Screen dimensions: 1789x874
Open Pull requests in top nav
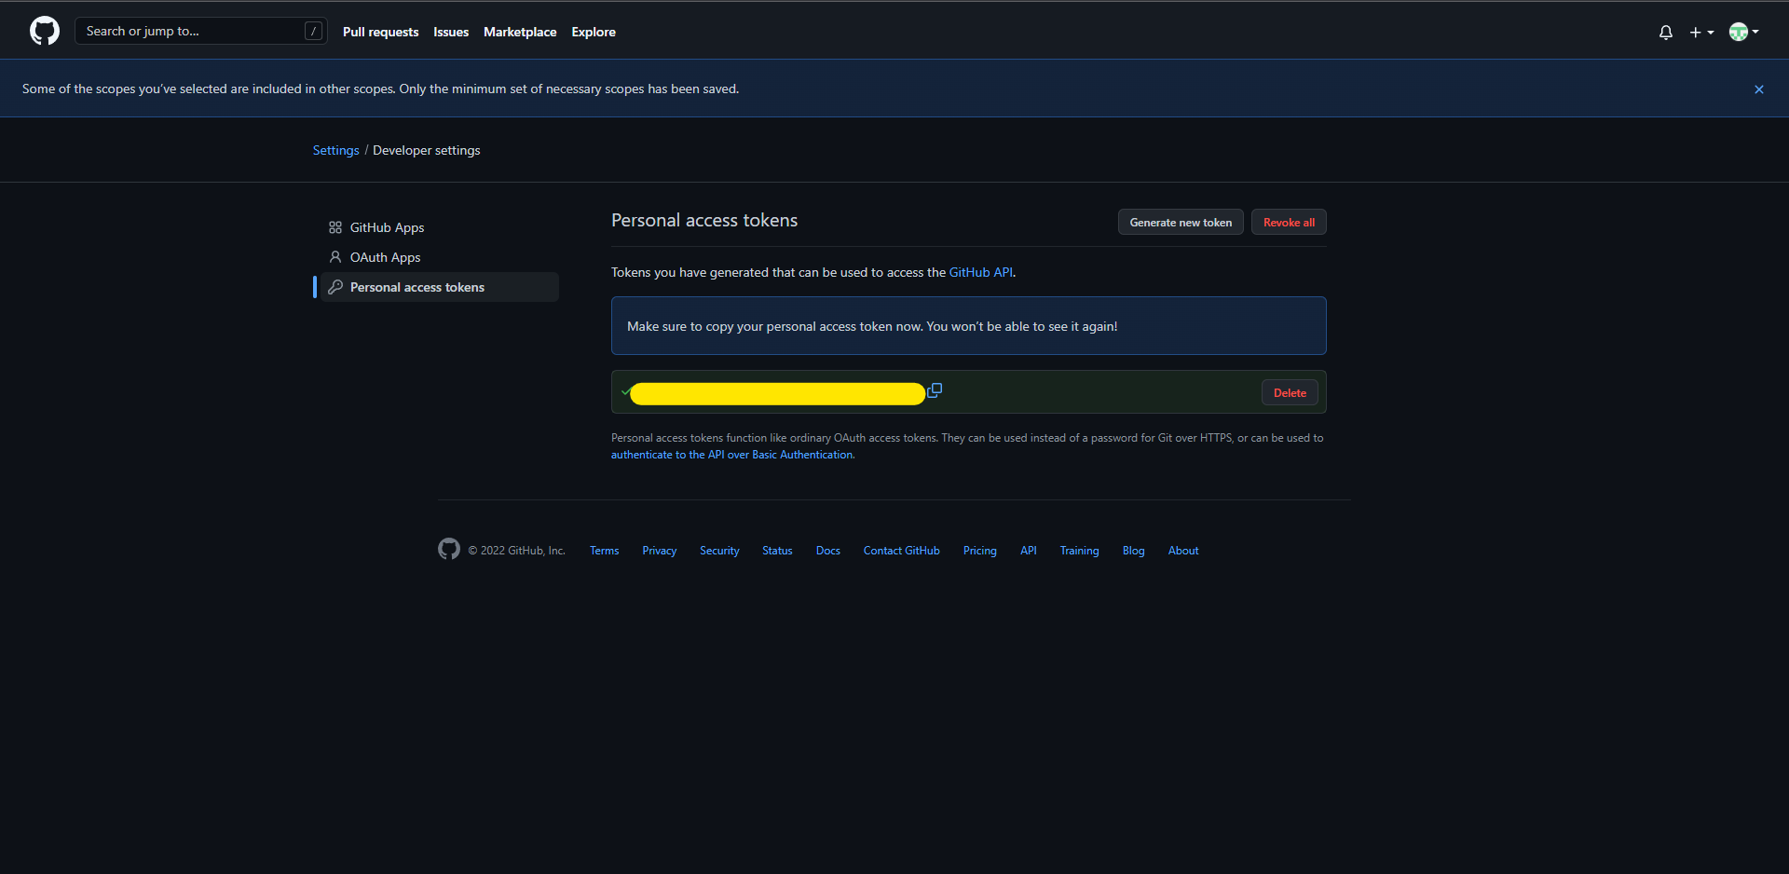[380, 32]
